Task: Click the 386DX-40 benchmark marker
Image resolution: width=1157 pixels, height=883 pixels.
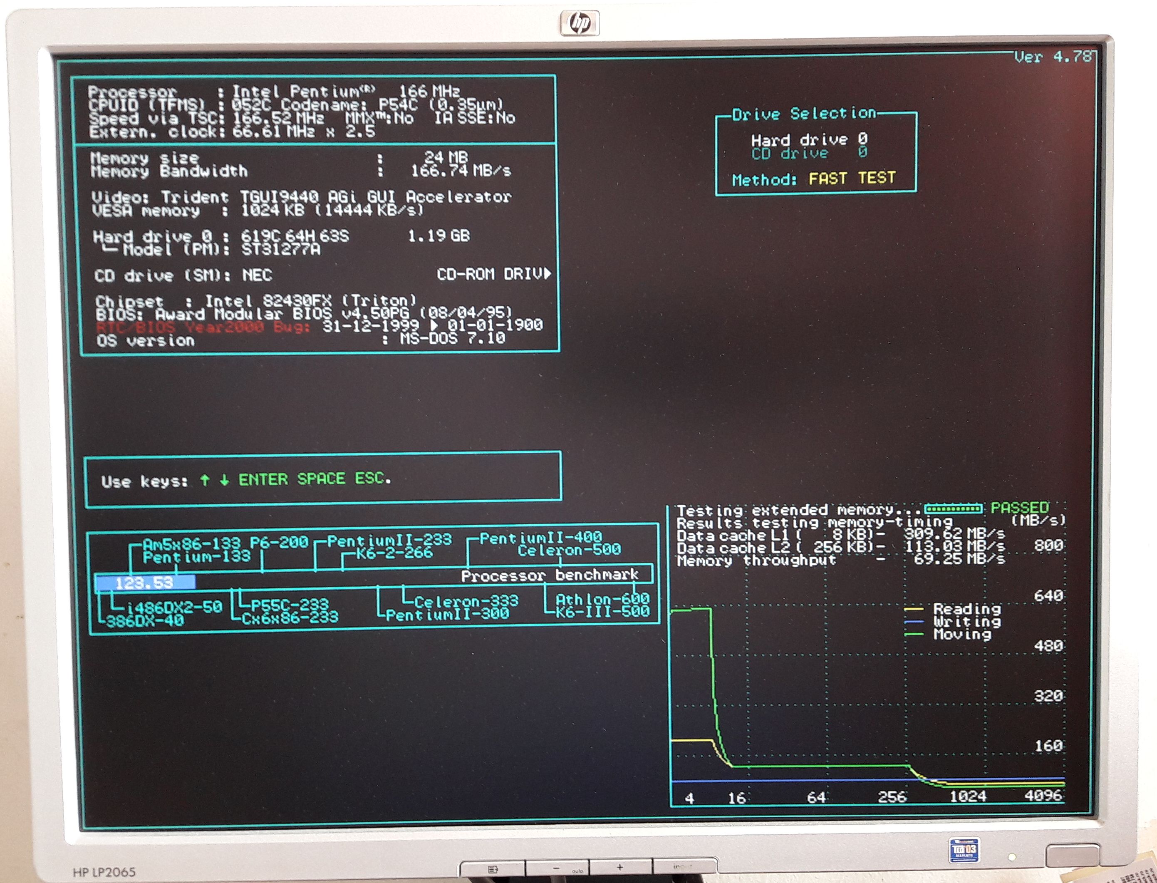Action: (x=146, y=621)
